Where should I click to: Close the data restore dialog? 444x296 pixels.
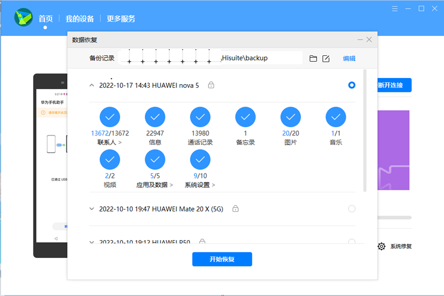369,40
